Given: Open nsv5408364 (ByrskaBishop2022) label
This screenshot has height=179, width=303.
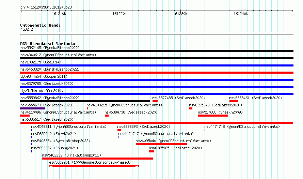Looking at the screenshot, I should point(61,141).
